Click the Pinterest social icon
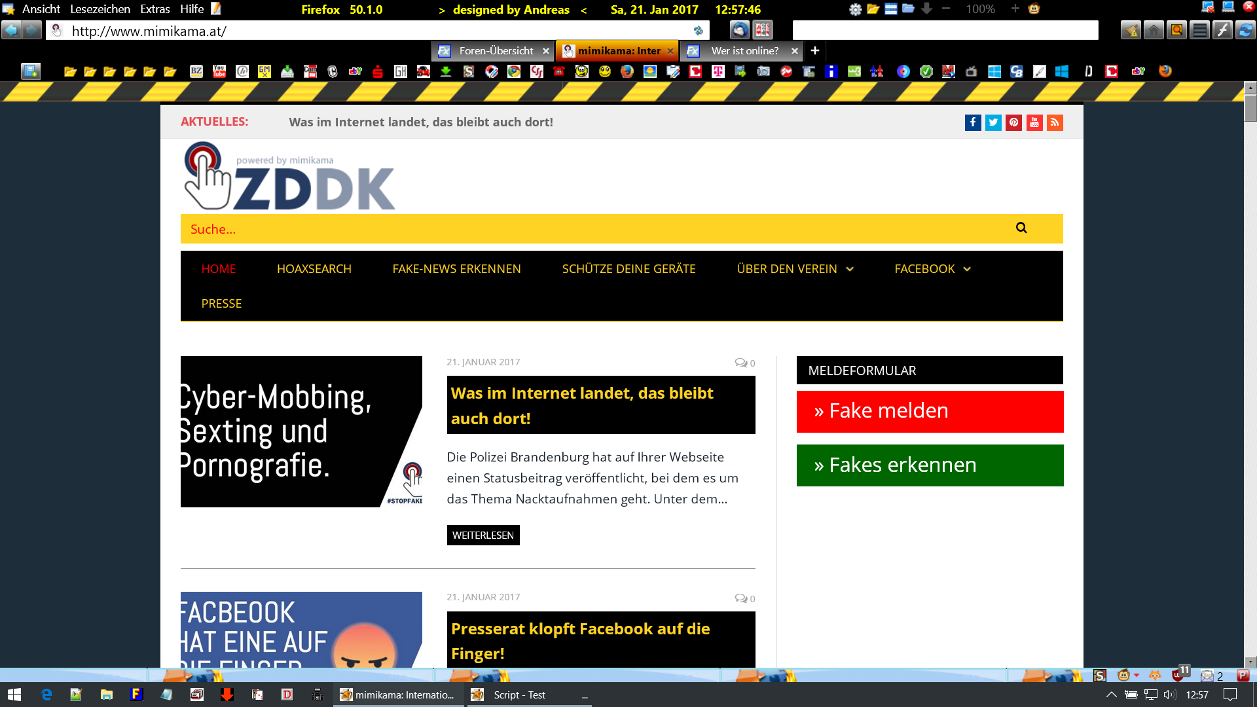 (1013, 122)
